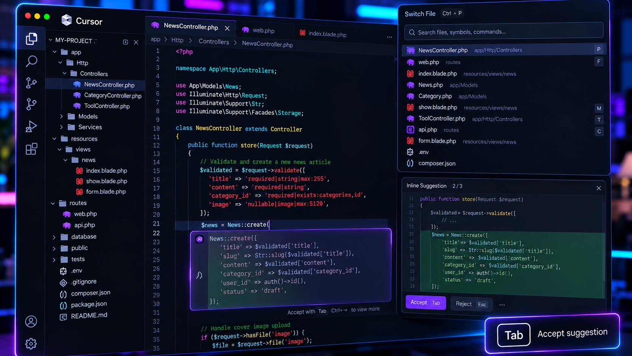Focus the Search files, symbols, commands field
This screenshot has height=356, width=632.
(503, 32)
